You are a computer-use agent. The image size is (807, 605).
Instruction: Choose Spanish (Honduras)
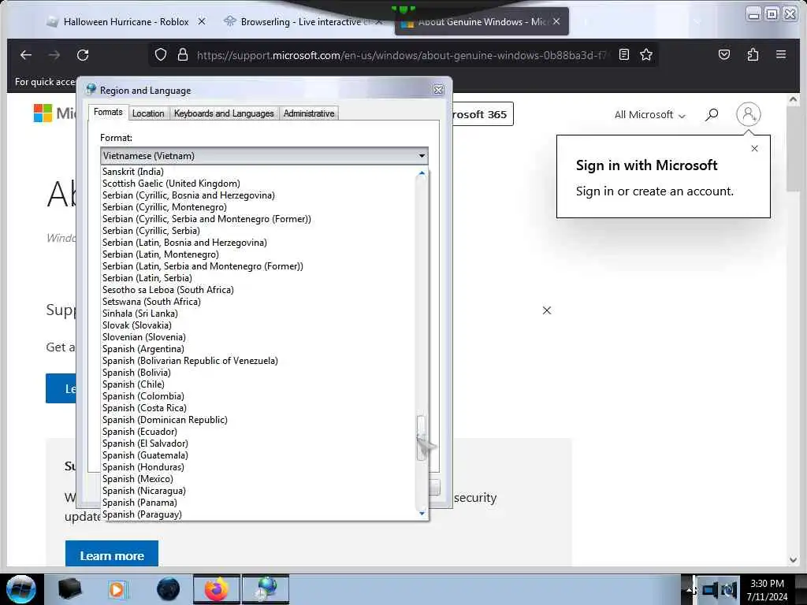click(259, 467)
